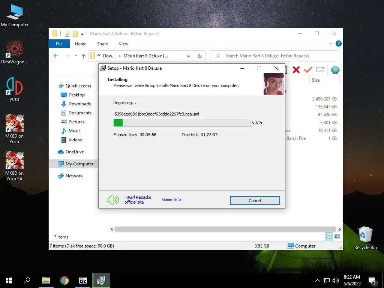This screenshot has width=384, height=288.
Task: Select Music in navigation pane
Action: pyautogui.click(x=70, y=131)
